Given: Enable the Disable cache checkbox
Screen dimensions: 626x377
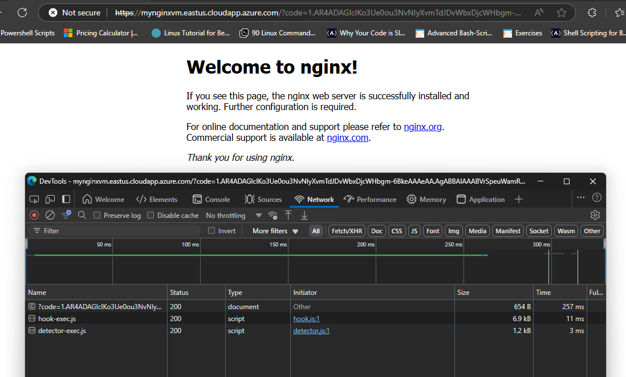Looking at the screenshot, I should point(151,215).
